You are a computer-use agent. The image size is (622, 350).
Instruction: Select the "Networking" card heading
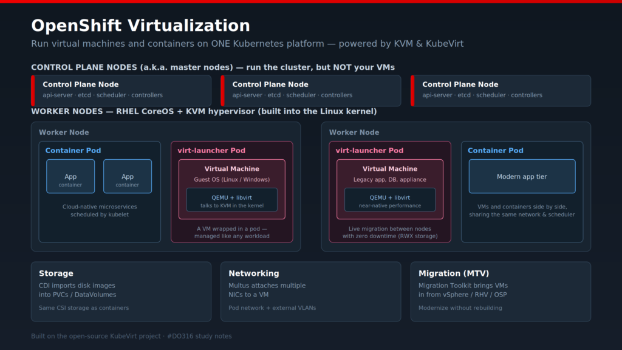coord(254,273)
